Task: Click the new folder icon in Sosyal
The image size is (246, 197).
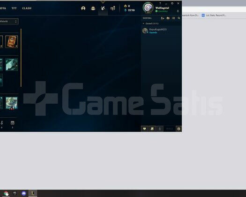Action: 168,18
